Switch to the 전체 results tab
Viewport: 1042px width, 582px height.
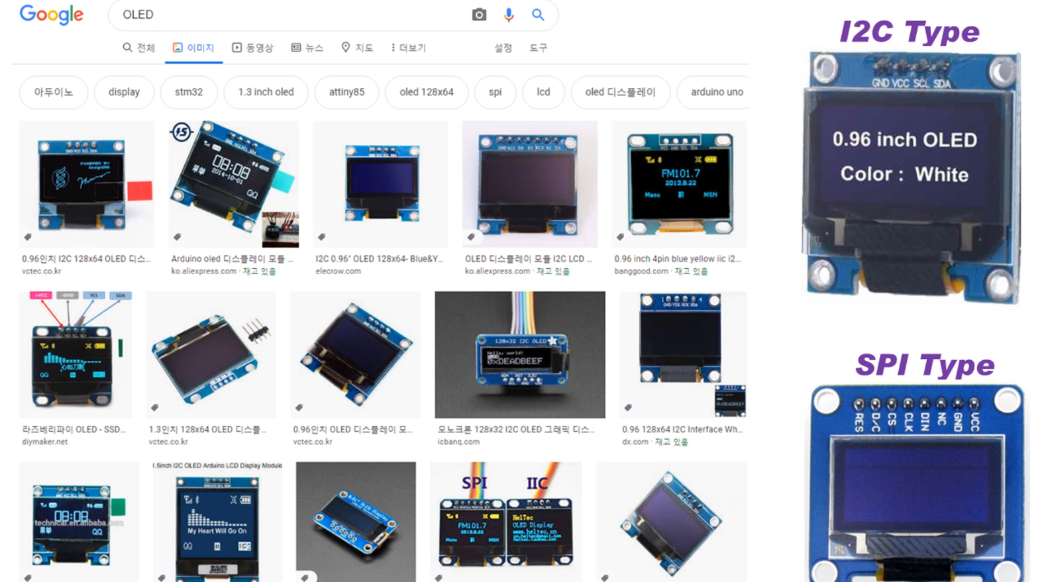[x=138, y=48]
